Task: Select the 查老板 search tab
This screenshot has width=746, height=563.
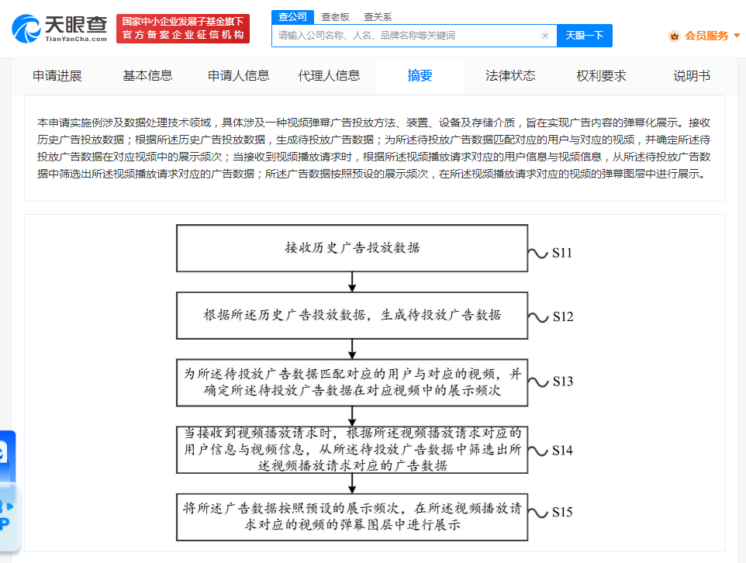Action: pos(335,17)
